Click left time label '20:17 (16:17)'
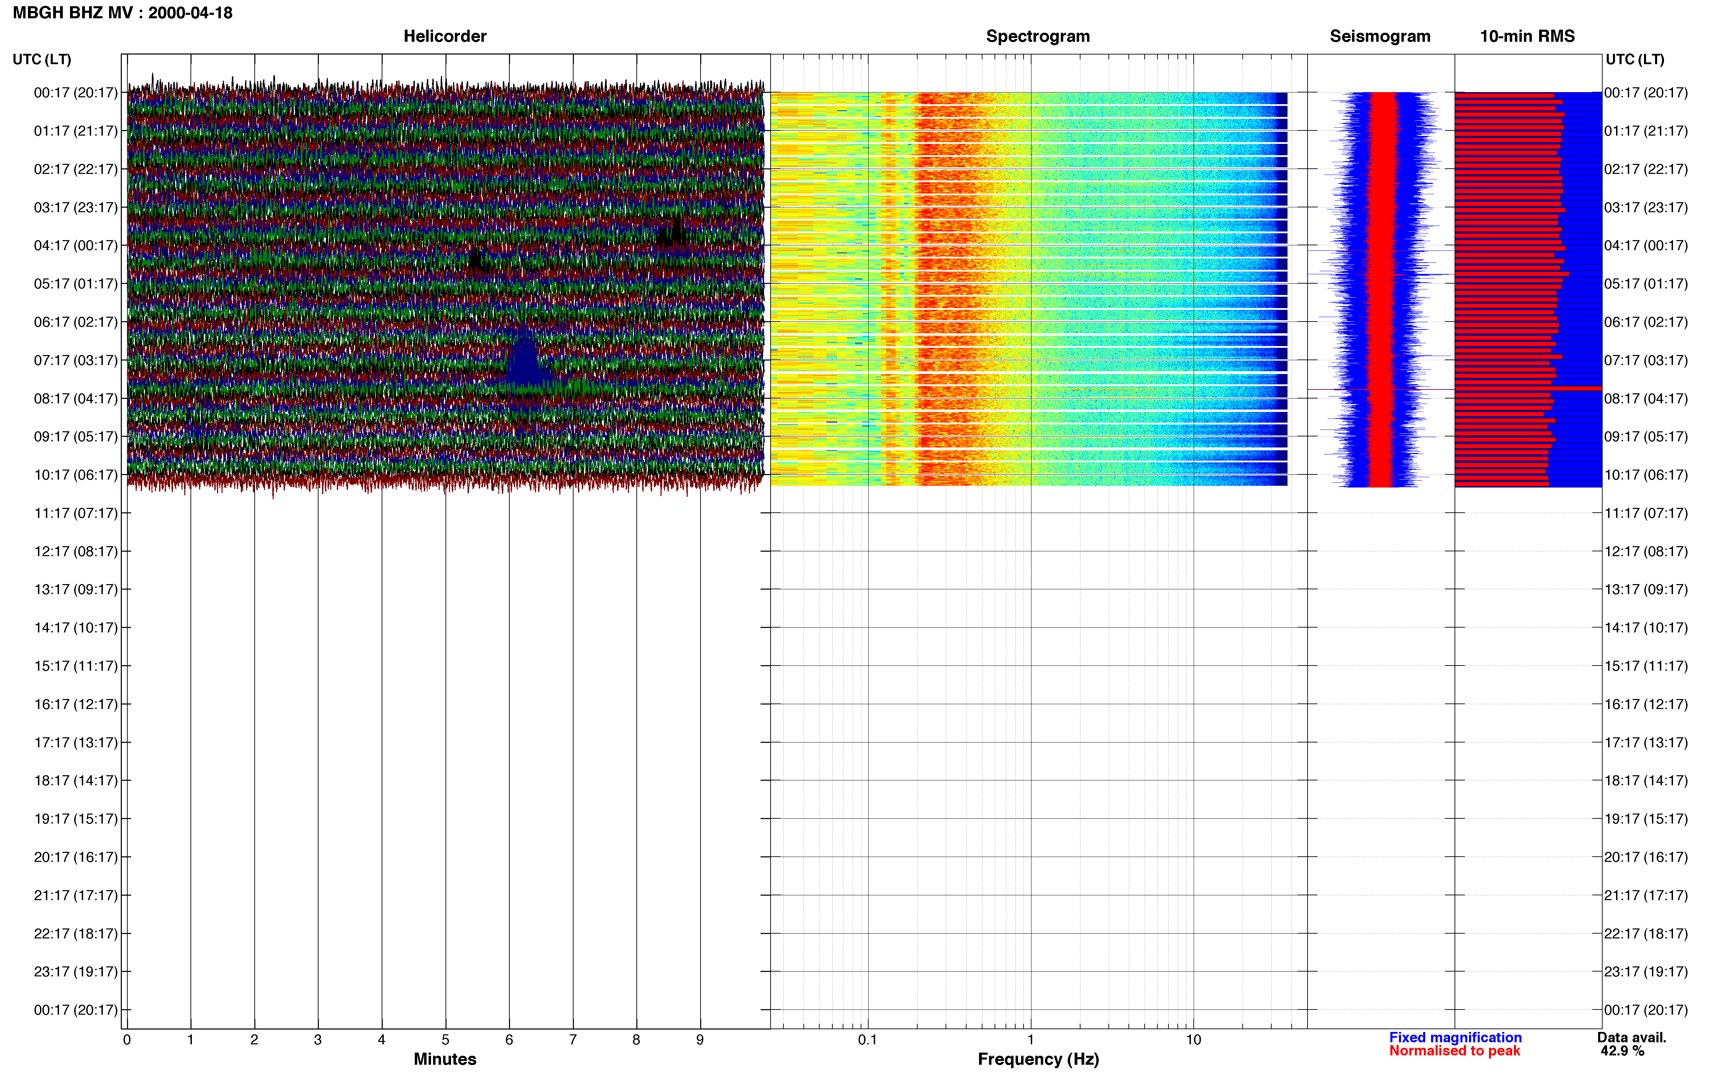The height and width of the screenshot is (1083, 1732). (76, 857)
